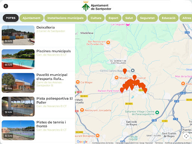Switch to the Cultura filter
192x144 pixels.
(x=96, y=18)
